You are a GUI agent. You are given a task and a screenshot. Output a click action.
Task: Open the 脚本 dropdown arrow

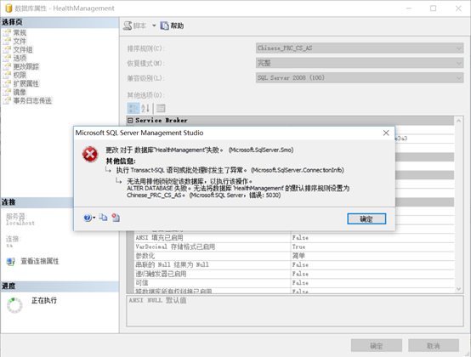tap(154, 25)
